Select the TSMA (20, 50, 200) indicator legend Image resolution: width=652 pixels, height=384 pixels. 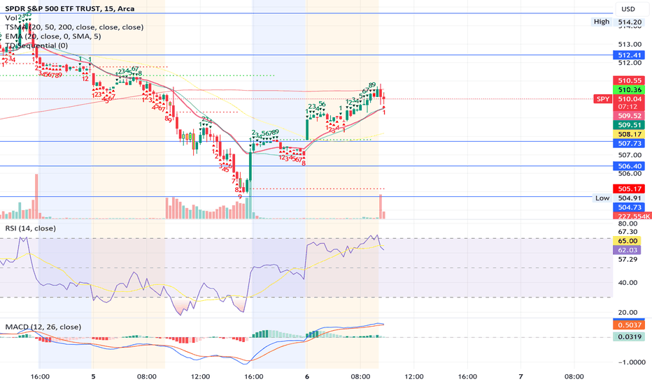(74, 27)
